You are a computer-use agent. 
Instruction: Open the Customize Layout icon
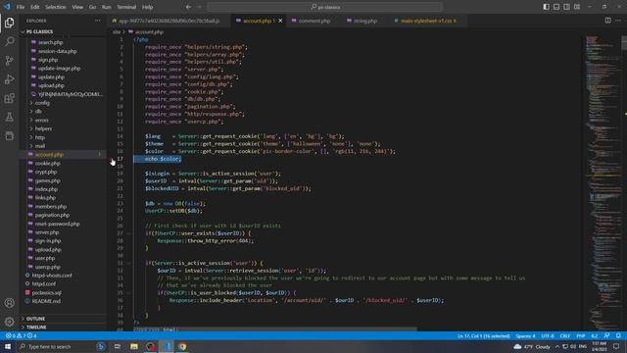[x=577, y=7]
